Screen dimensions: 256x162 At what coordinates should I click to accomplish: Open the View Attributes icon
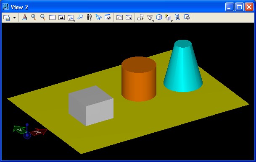(x=7, y=18)
